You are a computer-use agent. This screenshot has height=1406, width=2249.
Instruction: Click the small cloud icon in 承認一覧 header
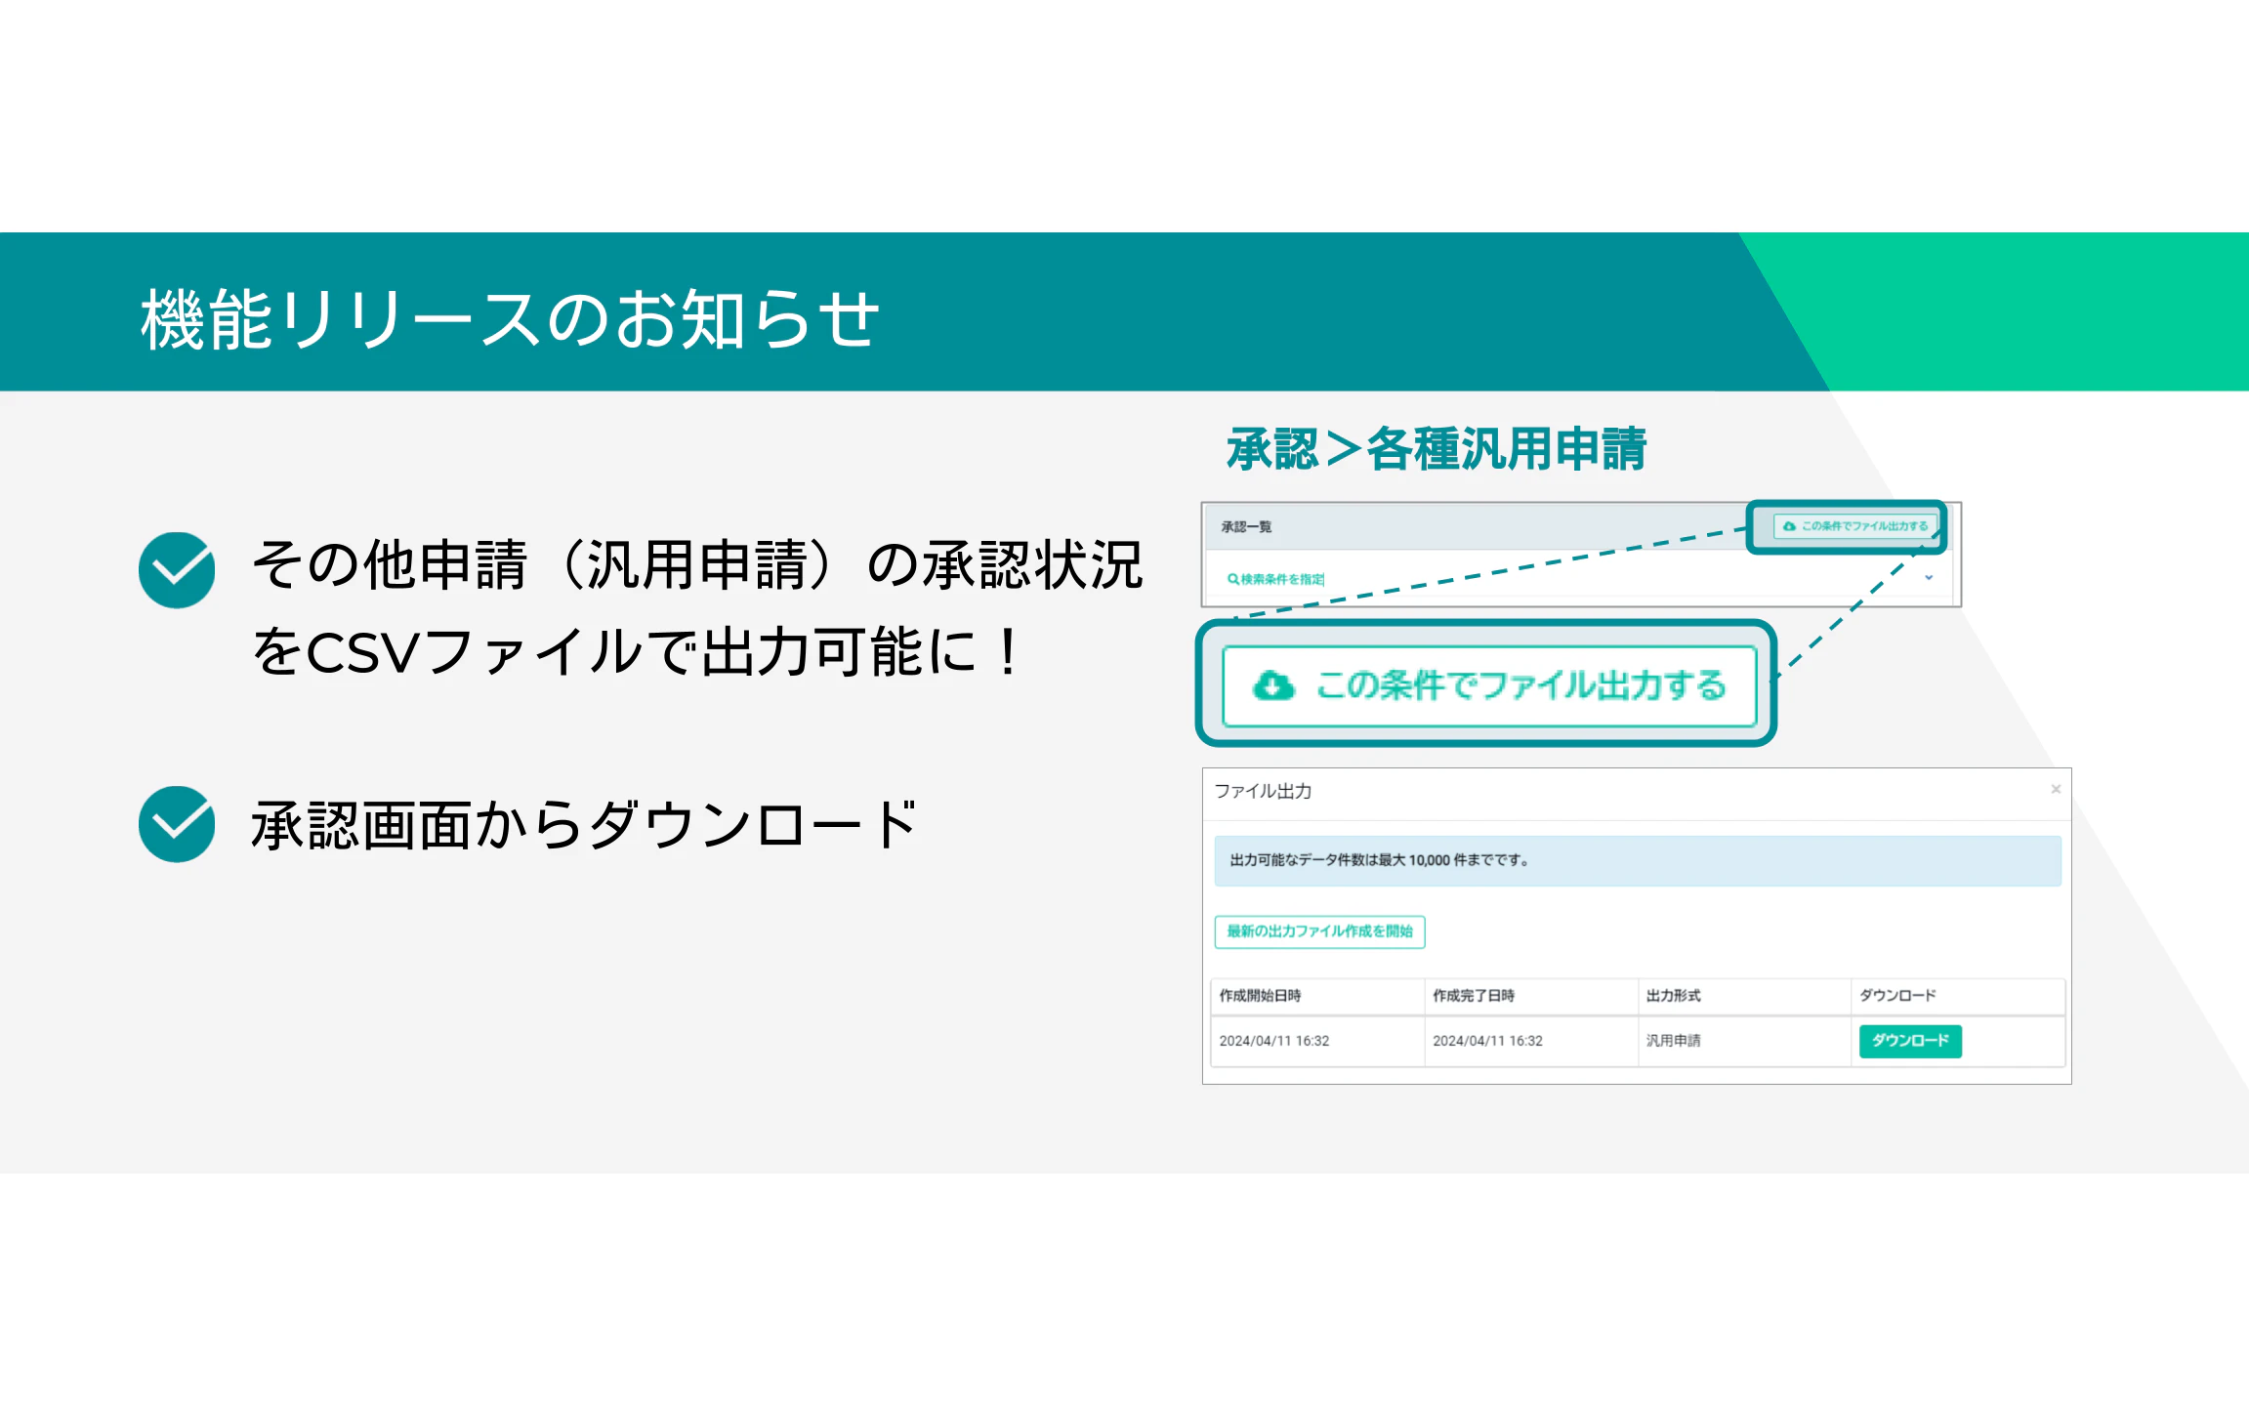pos(1789,526)
